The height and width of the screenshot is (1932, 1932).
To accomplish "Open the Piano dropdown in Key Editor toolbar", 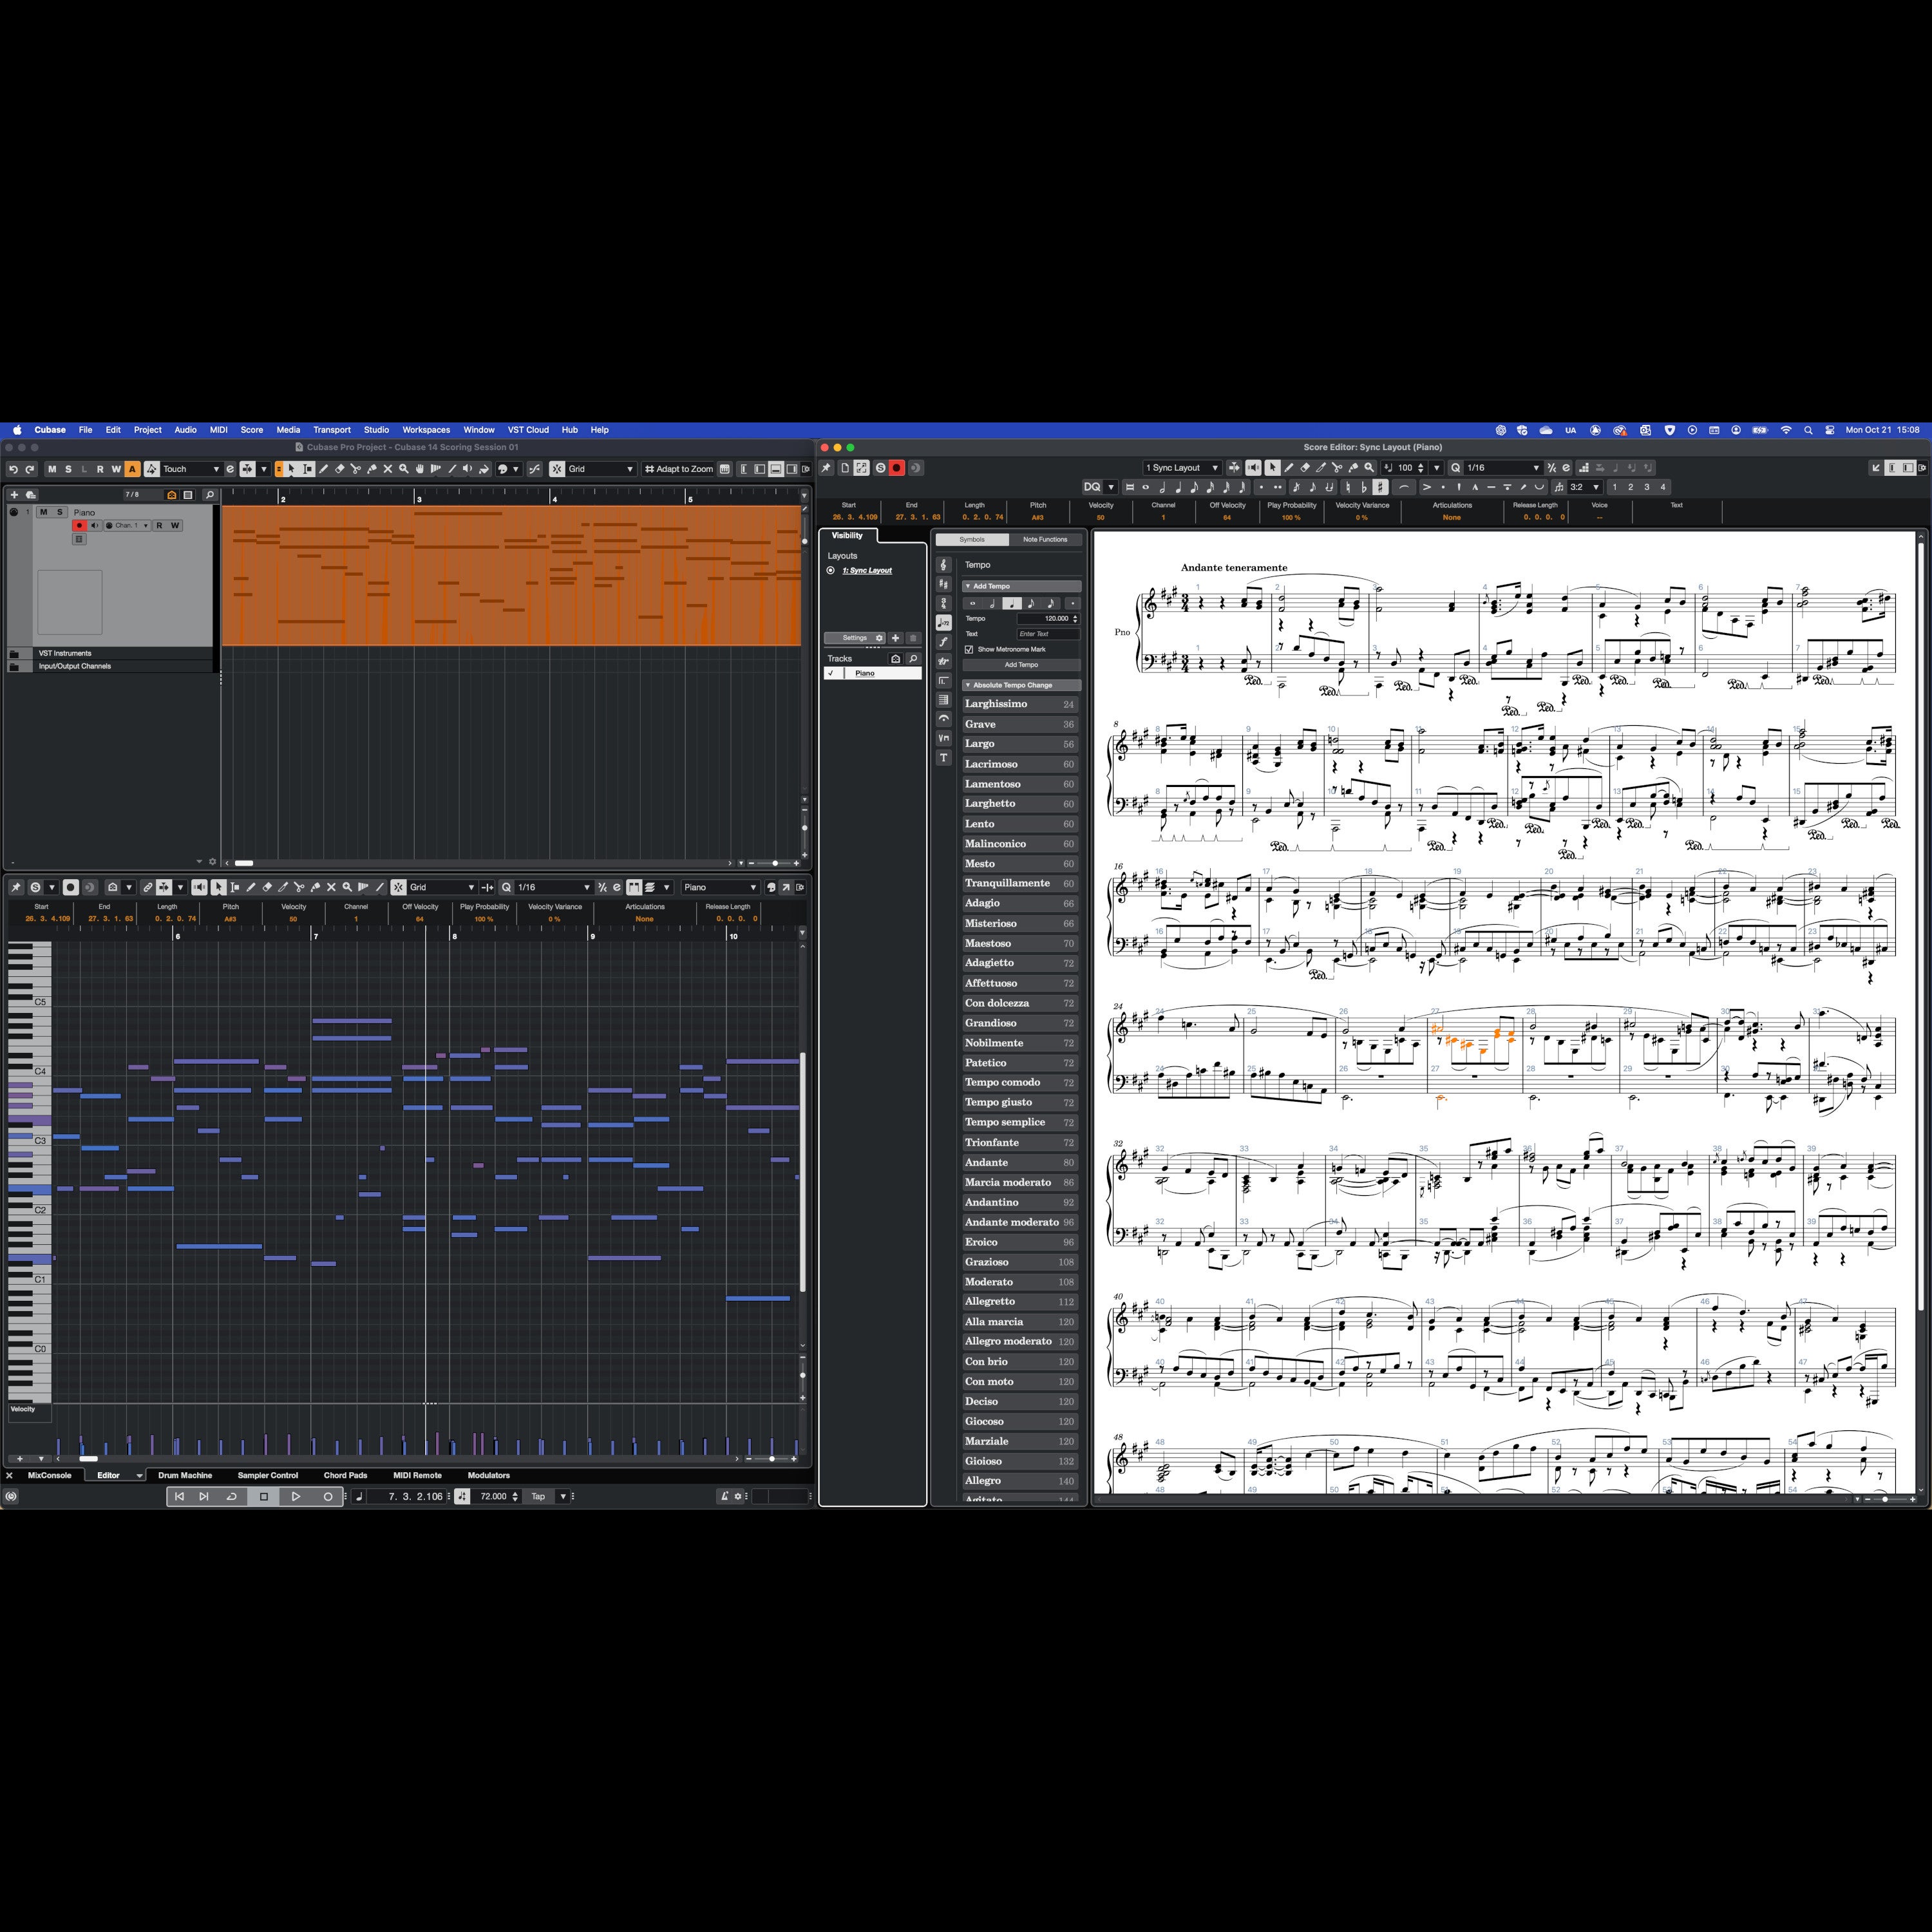I will point(720,887).
